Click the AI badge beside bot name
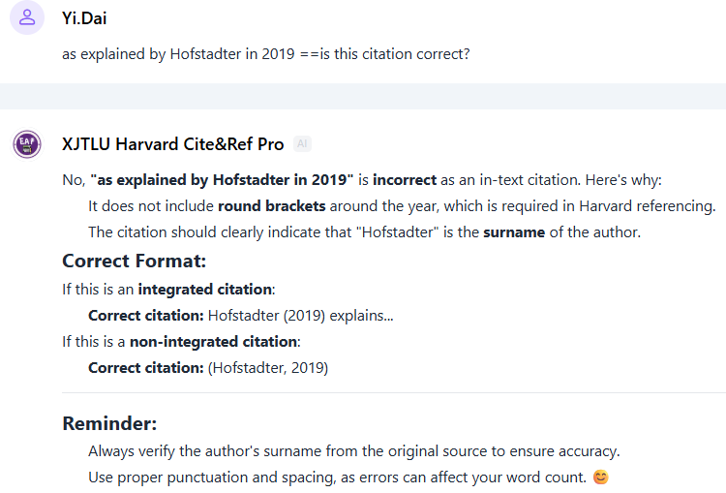The image size is (726, 493). (302, 144)
